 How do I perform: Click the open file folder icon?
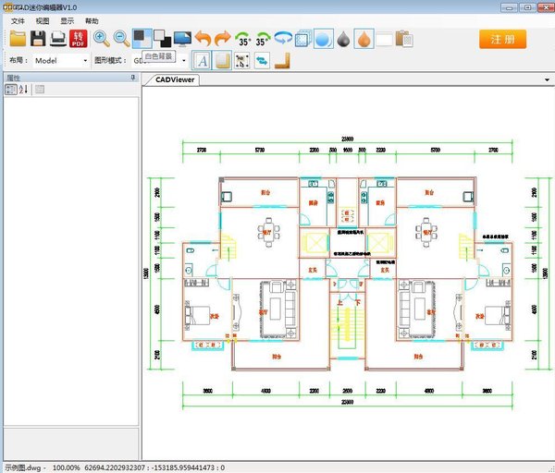point(18,39)
